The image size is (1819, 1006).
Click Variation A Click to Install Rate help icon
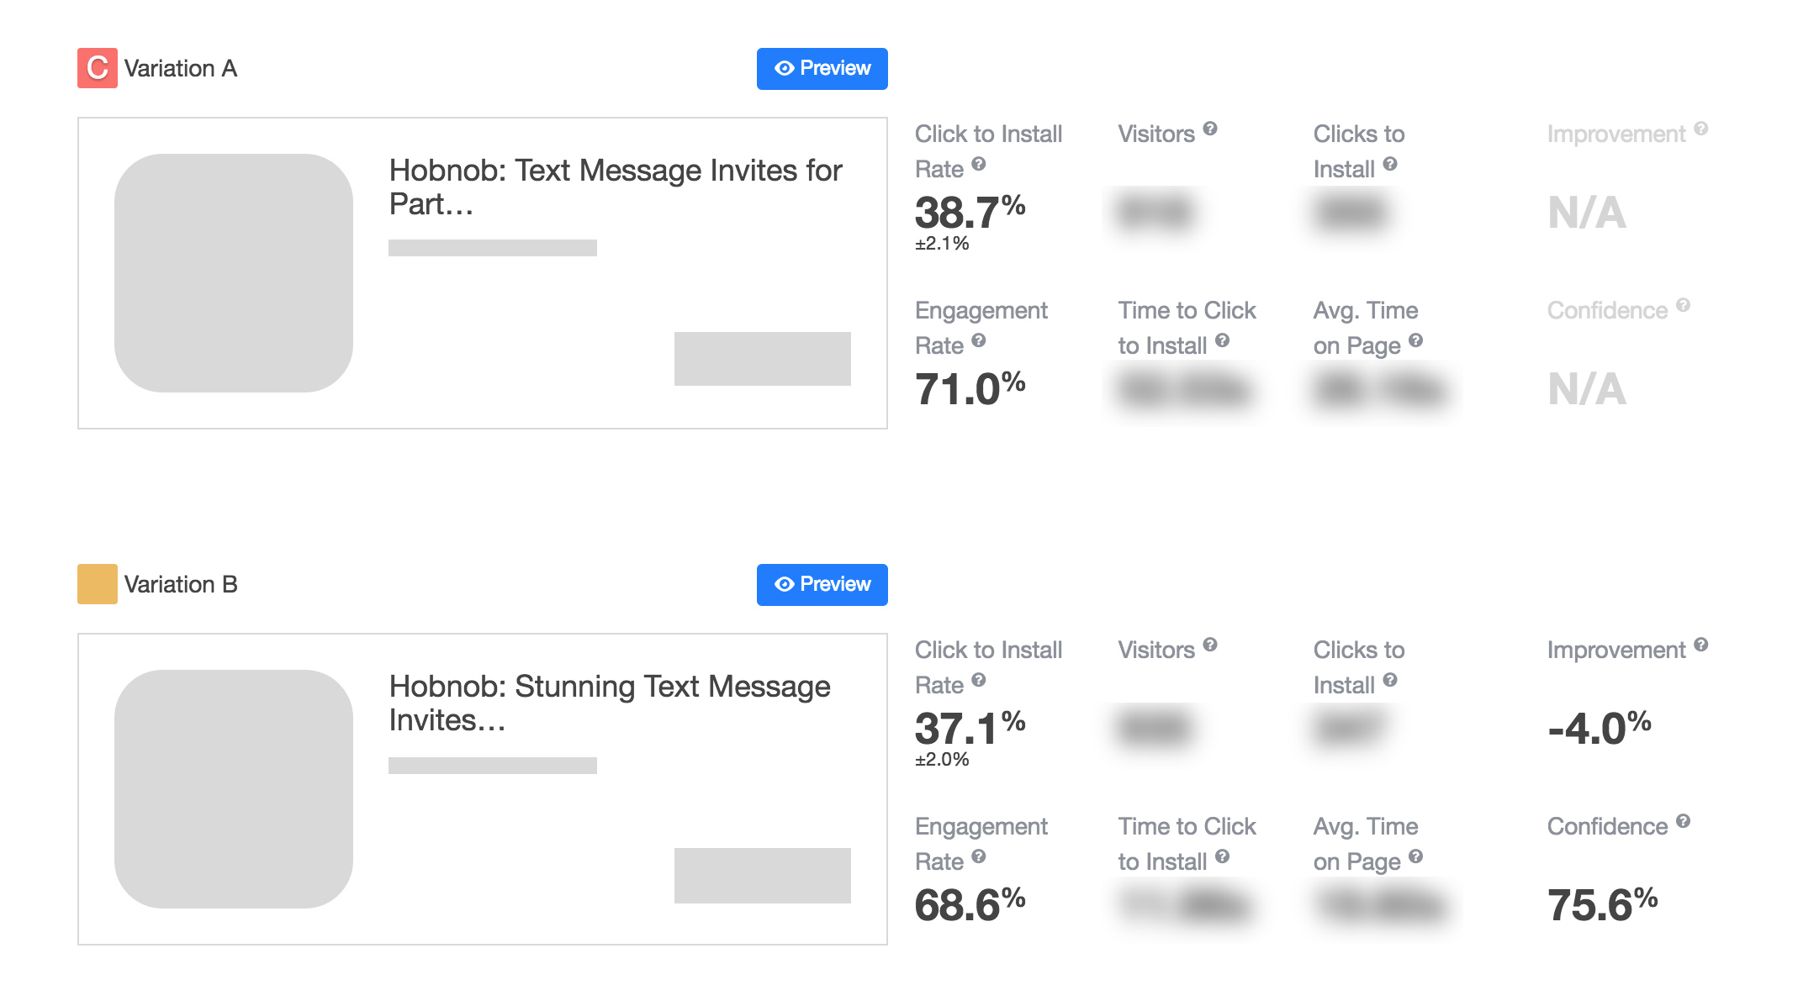[978, 164]
